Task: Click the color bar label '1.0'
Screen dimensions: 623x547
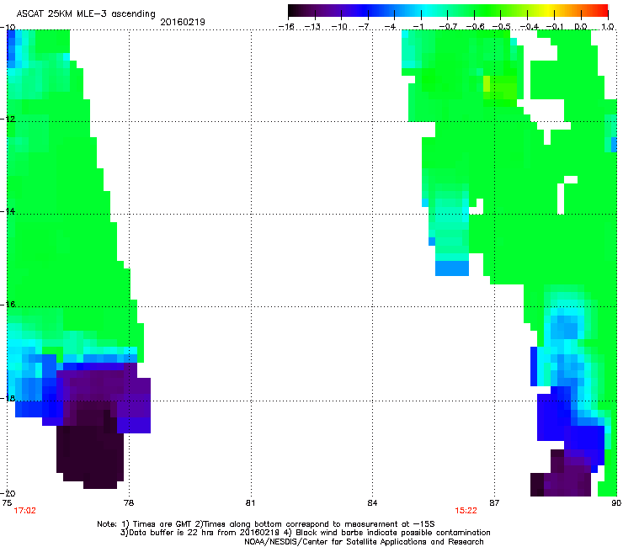Action: pos(608,27)
